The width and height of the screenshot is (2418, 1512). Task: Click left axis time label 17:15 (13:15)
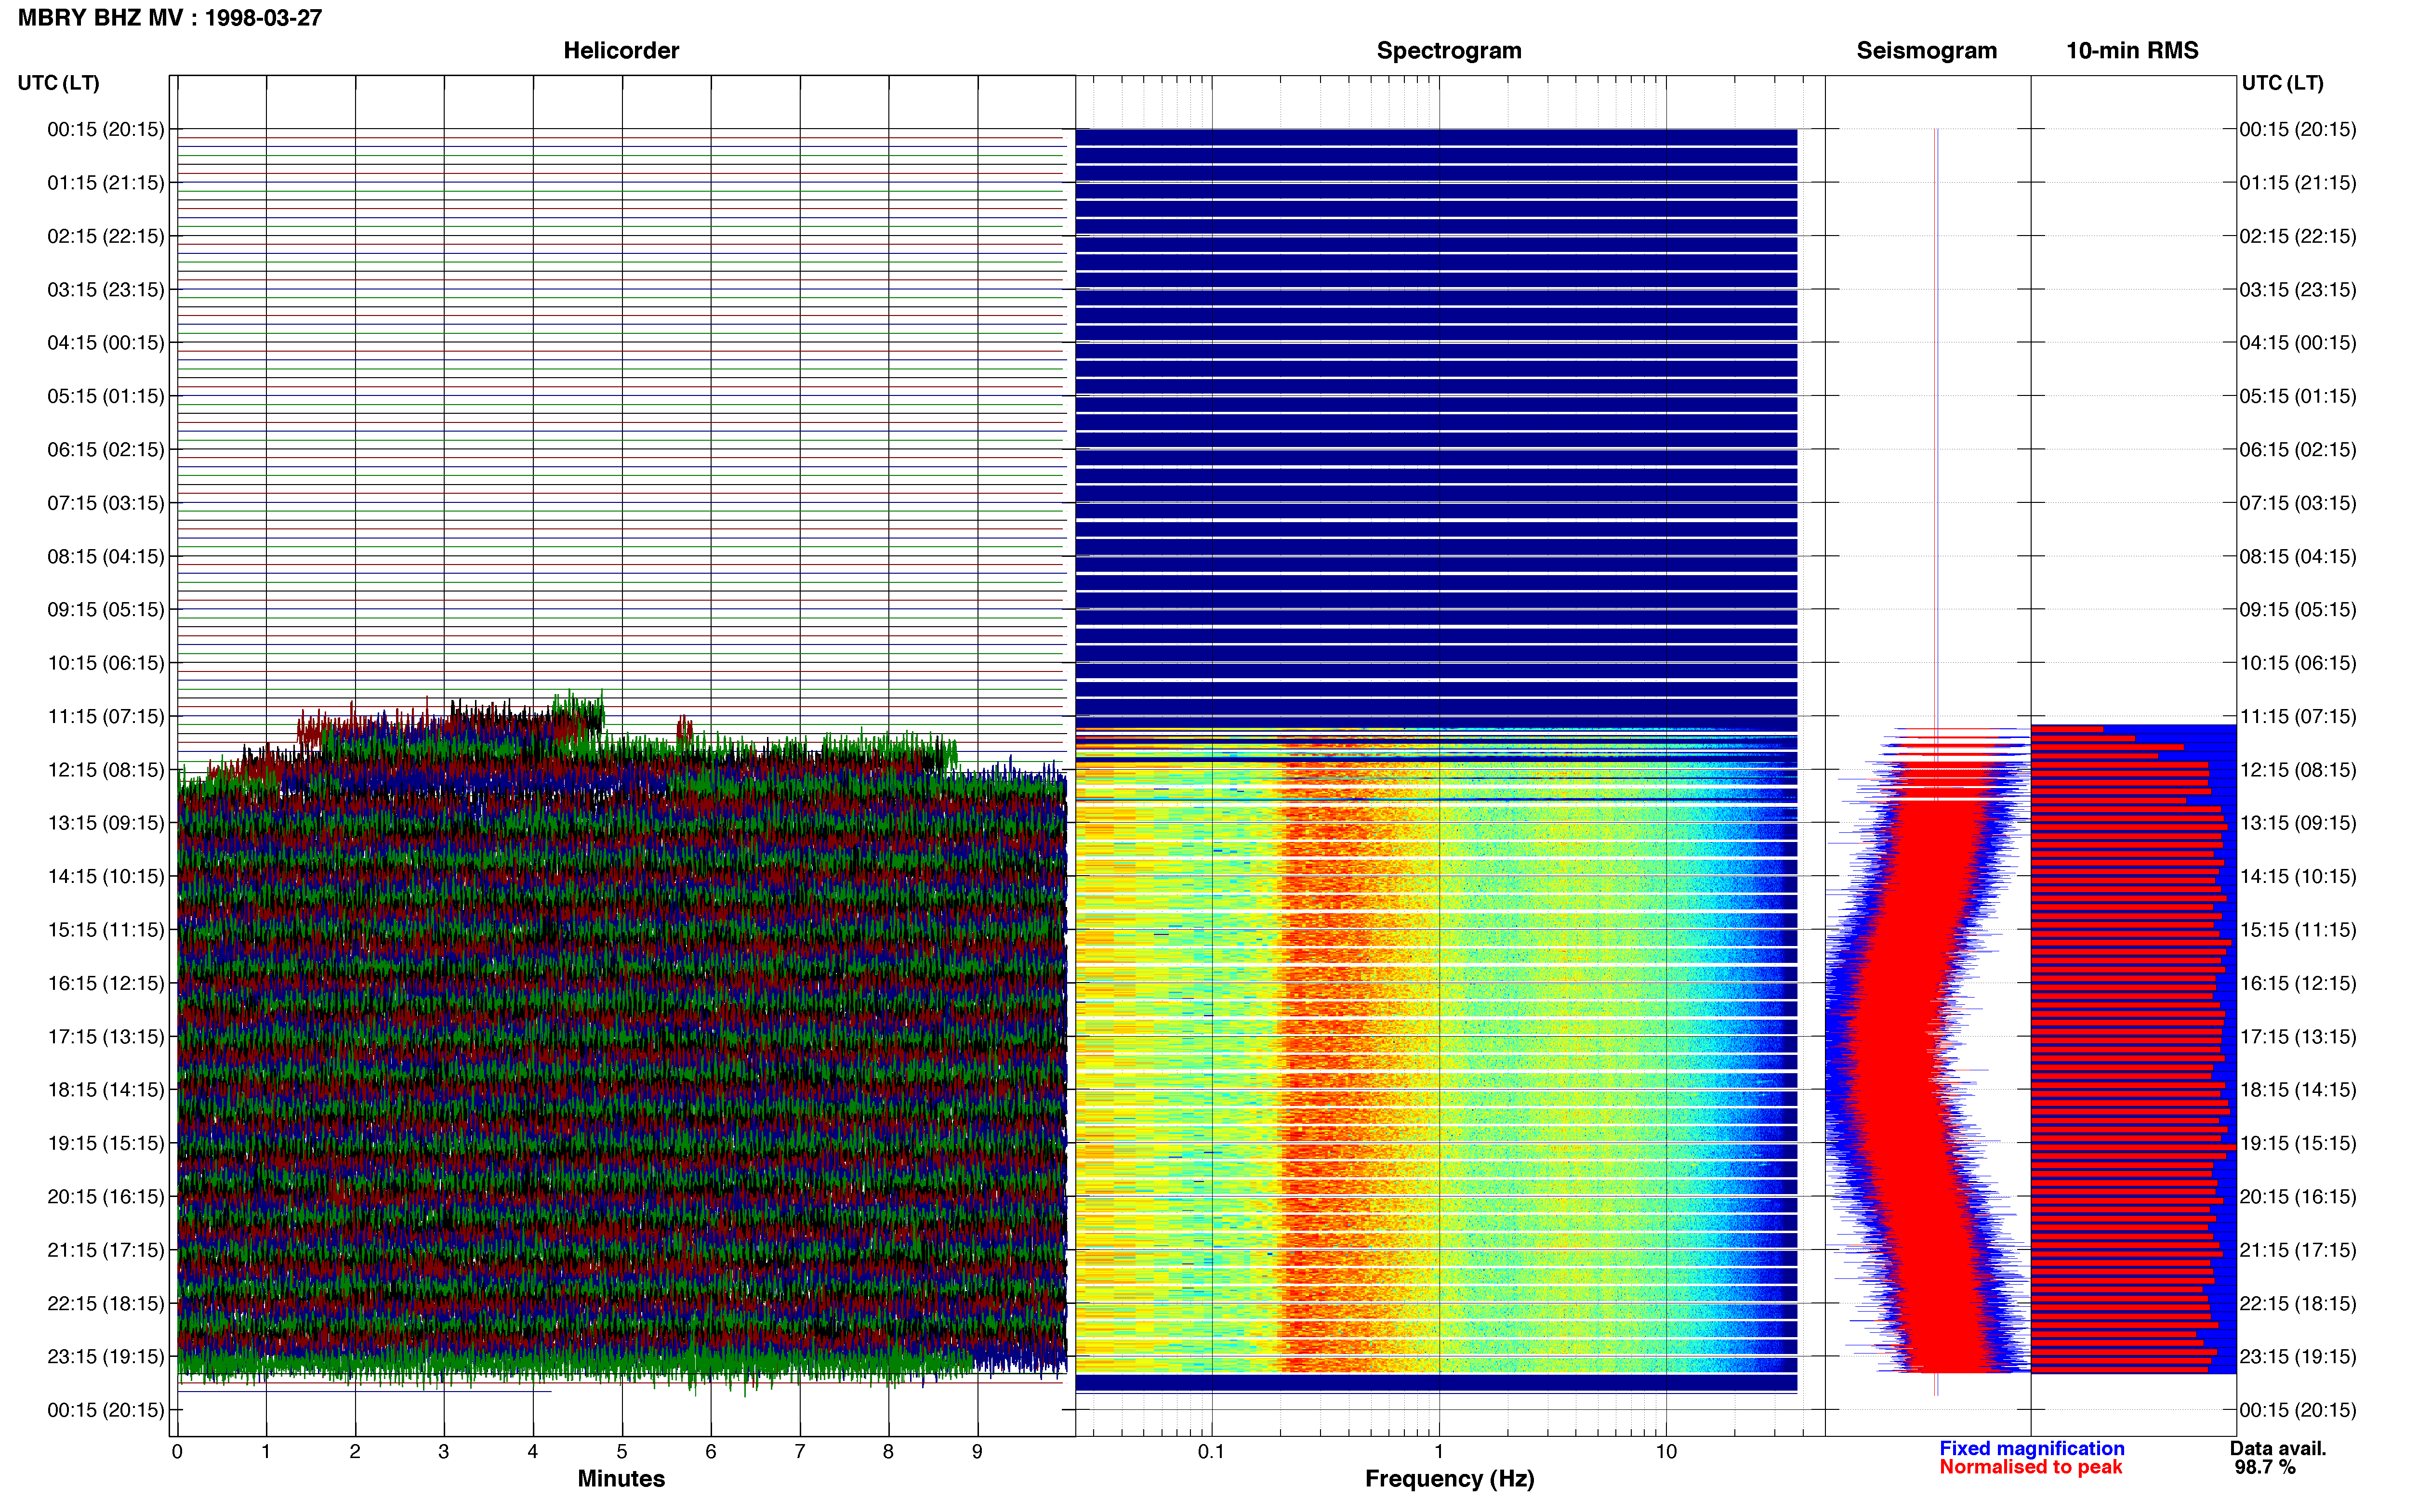coord(106,1037)
